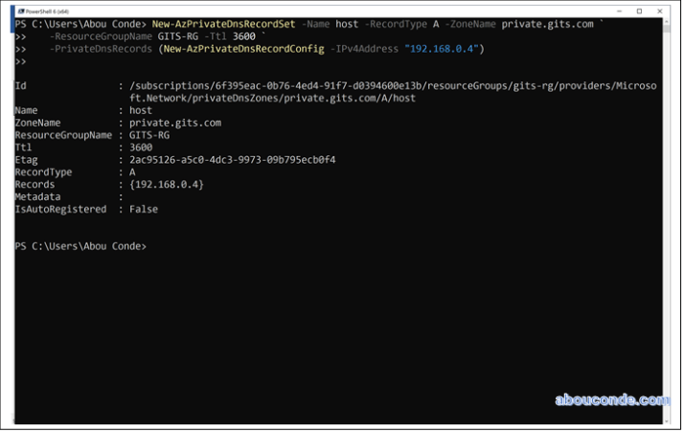Click the IsAutoRegistered False value
Screen dimensions: 684x431
[x=145, y=209]
